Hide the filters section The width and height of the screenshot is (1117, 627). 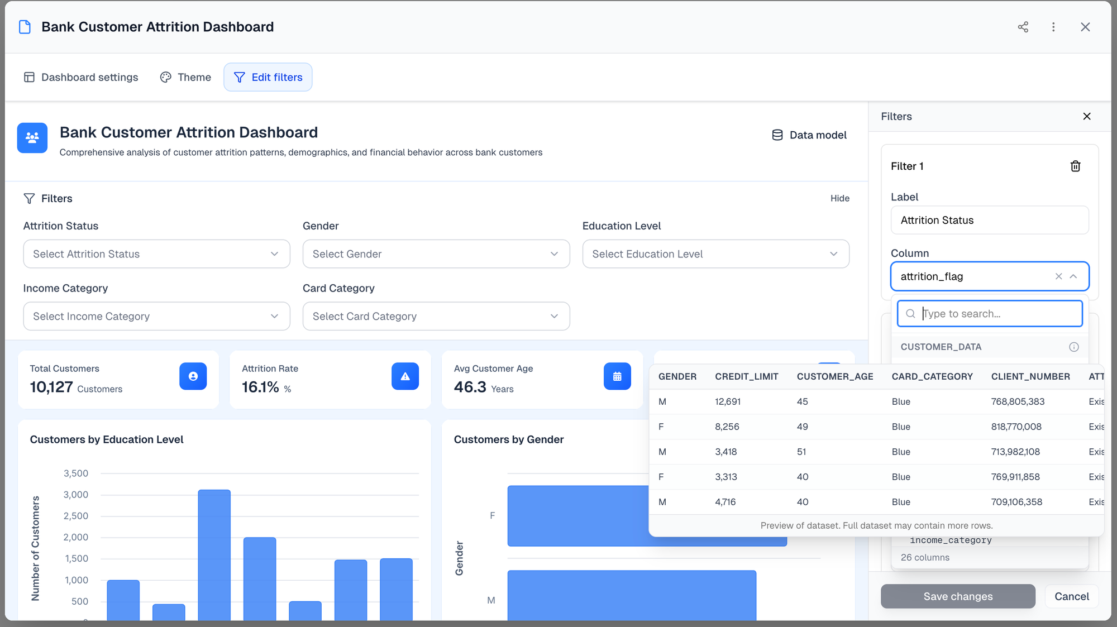(839, 198)
